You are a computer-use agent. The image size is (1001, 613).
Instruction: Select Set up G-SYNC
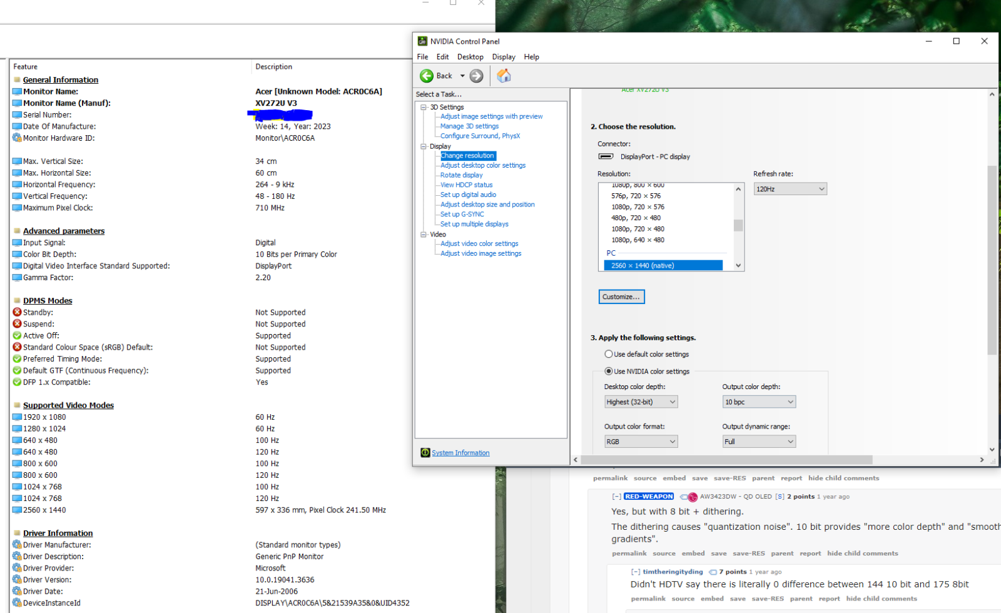click(462, 215)
